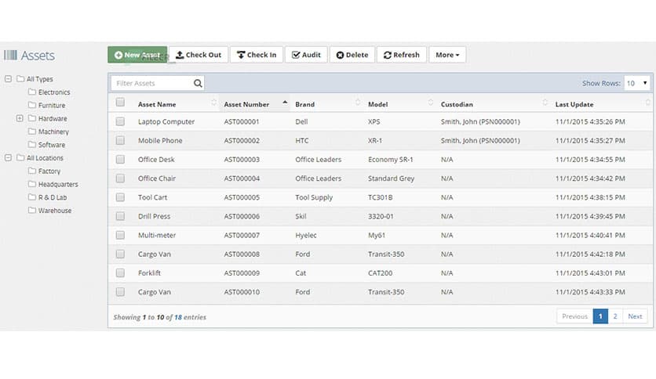
Task: Click the Audit button
Action: point(306,55)
